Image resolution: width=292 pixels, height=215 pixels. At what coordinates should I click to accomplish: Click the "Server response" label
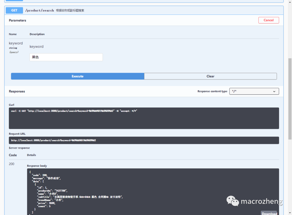(x=19, y=148)
